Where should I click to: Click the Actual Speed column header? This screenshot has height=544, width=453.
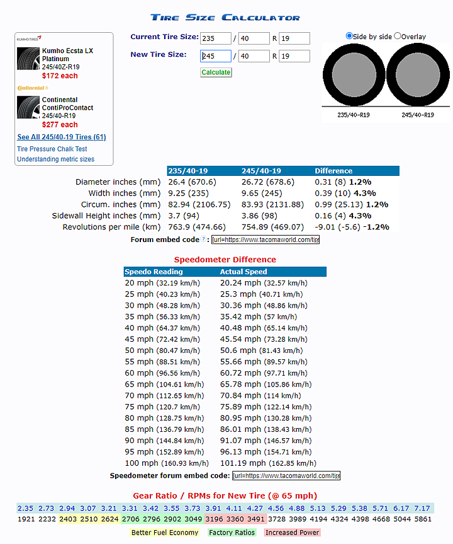pos(243,272)
